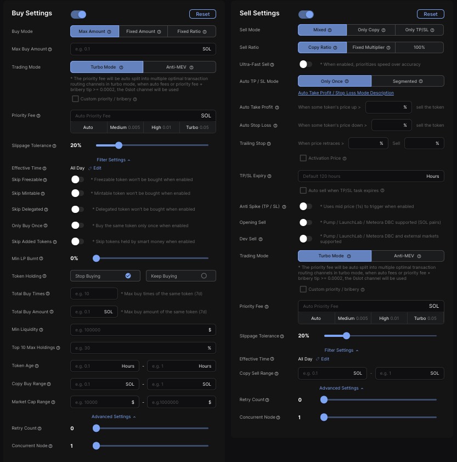Screen dimensions: 457x462
Task: Click the info icon next to Trailing Stop
Action: pyautogui.click(x=269, y=144)
